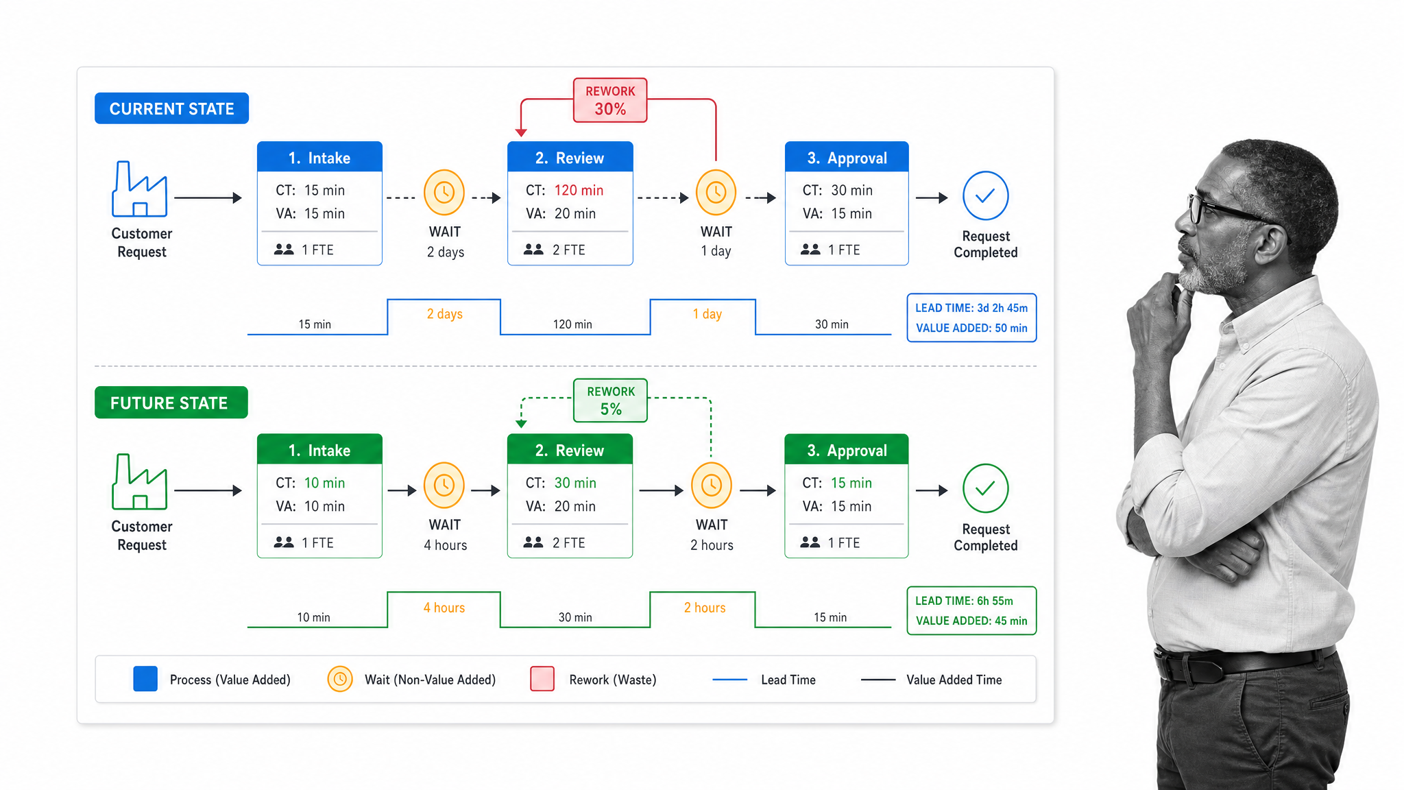Screen dimensions: 1404x790
Task: Click the blue Process swatch in legend
Action: point(145,679)
